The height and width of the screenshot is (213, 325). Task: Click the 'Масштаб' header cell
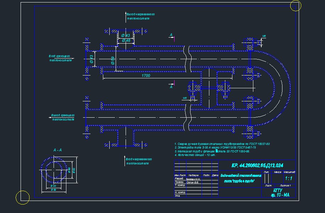point(289,172)
